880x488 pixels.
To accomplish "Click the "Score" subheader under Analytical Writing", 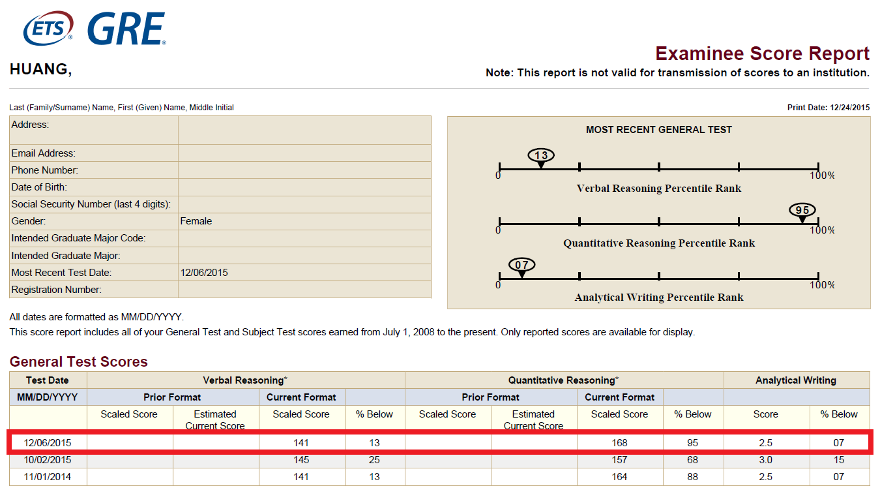I will 766,414.
